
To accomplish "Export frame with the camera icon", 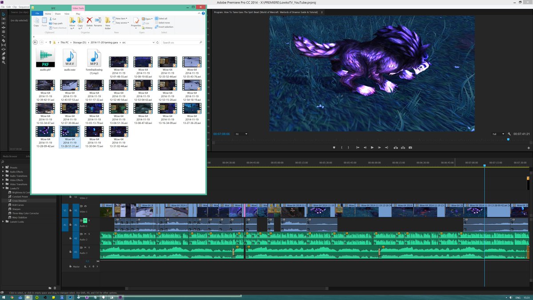I will click(410, 148).
